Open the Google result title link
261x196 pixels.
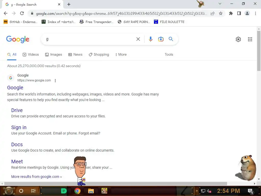click(15, 88)
